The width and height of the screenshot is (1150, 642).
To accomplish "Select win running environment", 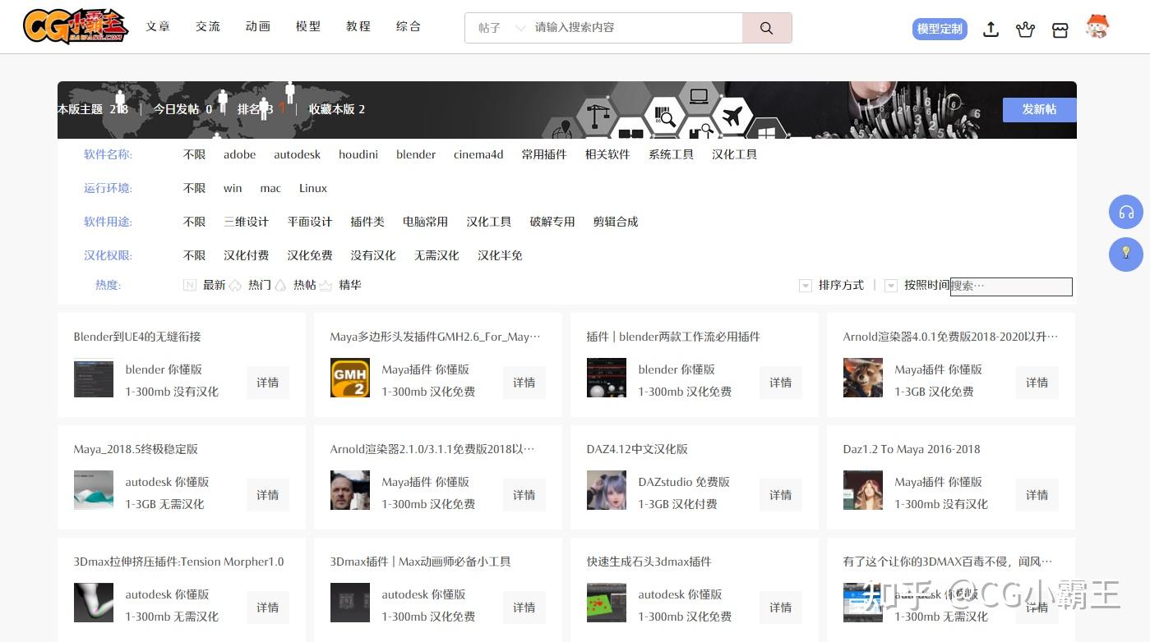I will [x=233, y=188].
